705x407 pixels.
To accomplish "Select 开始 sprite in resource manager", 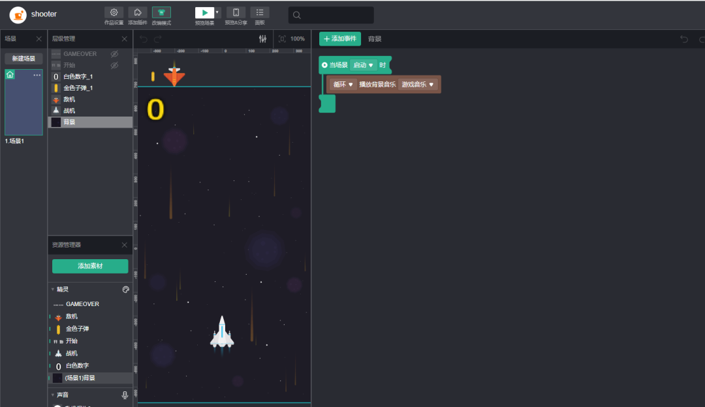I will coord(90,341).
